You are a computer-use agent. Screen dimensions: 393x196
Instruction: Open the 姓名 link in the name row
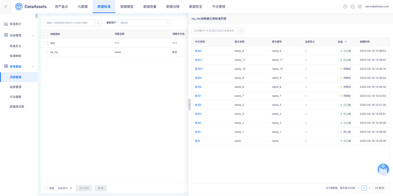click(x=198, y=141)
